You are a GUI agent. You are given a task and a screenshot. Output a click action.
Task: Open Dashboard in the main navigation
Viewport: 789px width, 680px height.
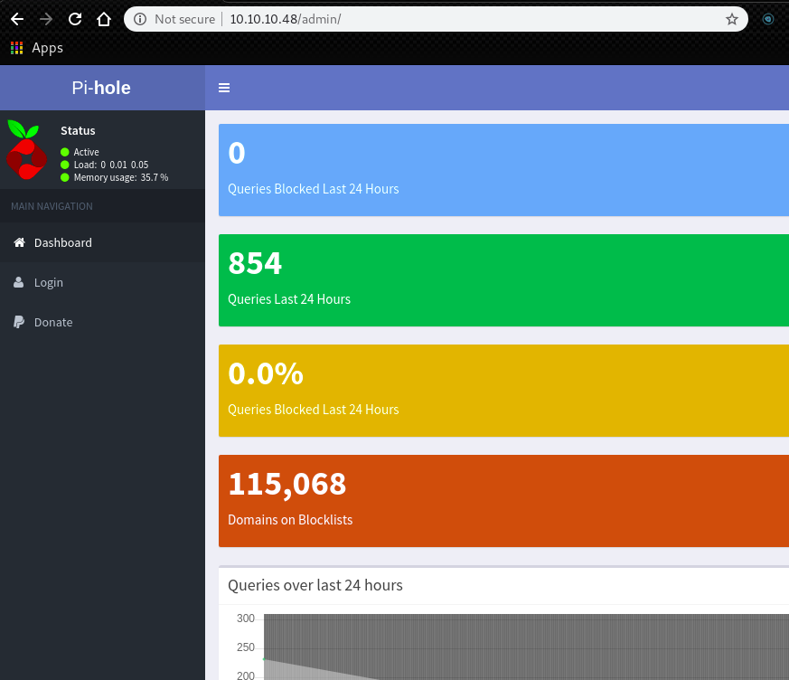tap(62, 242)
